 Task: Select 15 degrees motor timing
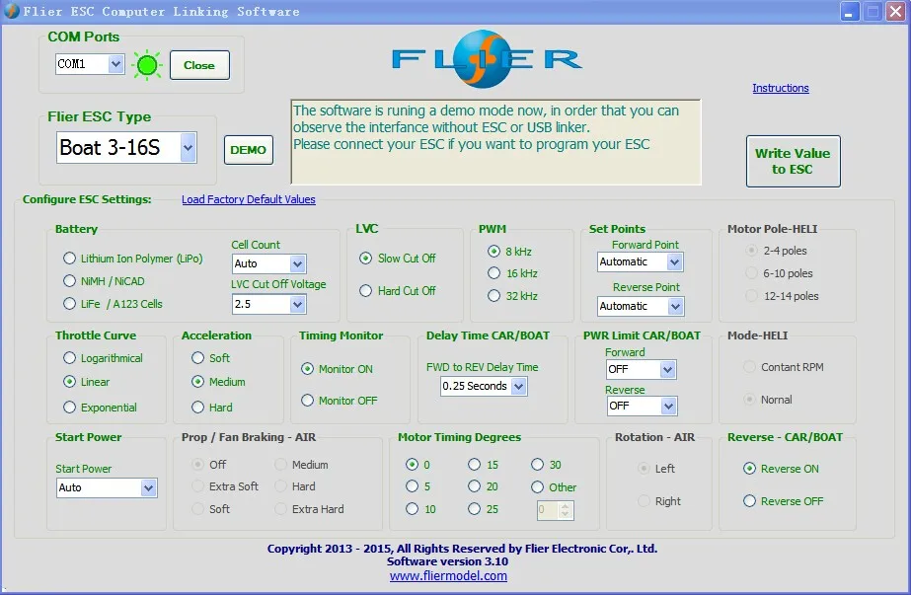coord(474,465)
